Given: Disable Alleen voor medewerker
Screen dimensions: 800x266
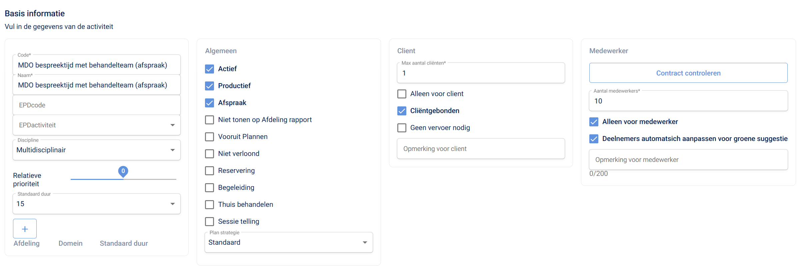Looking at the screenshot, I should pyautogui.click(x=594, y=122).
